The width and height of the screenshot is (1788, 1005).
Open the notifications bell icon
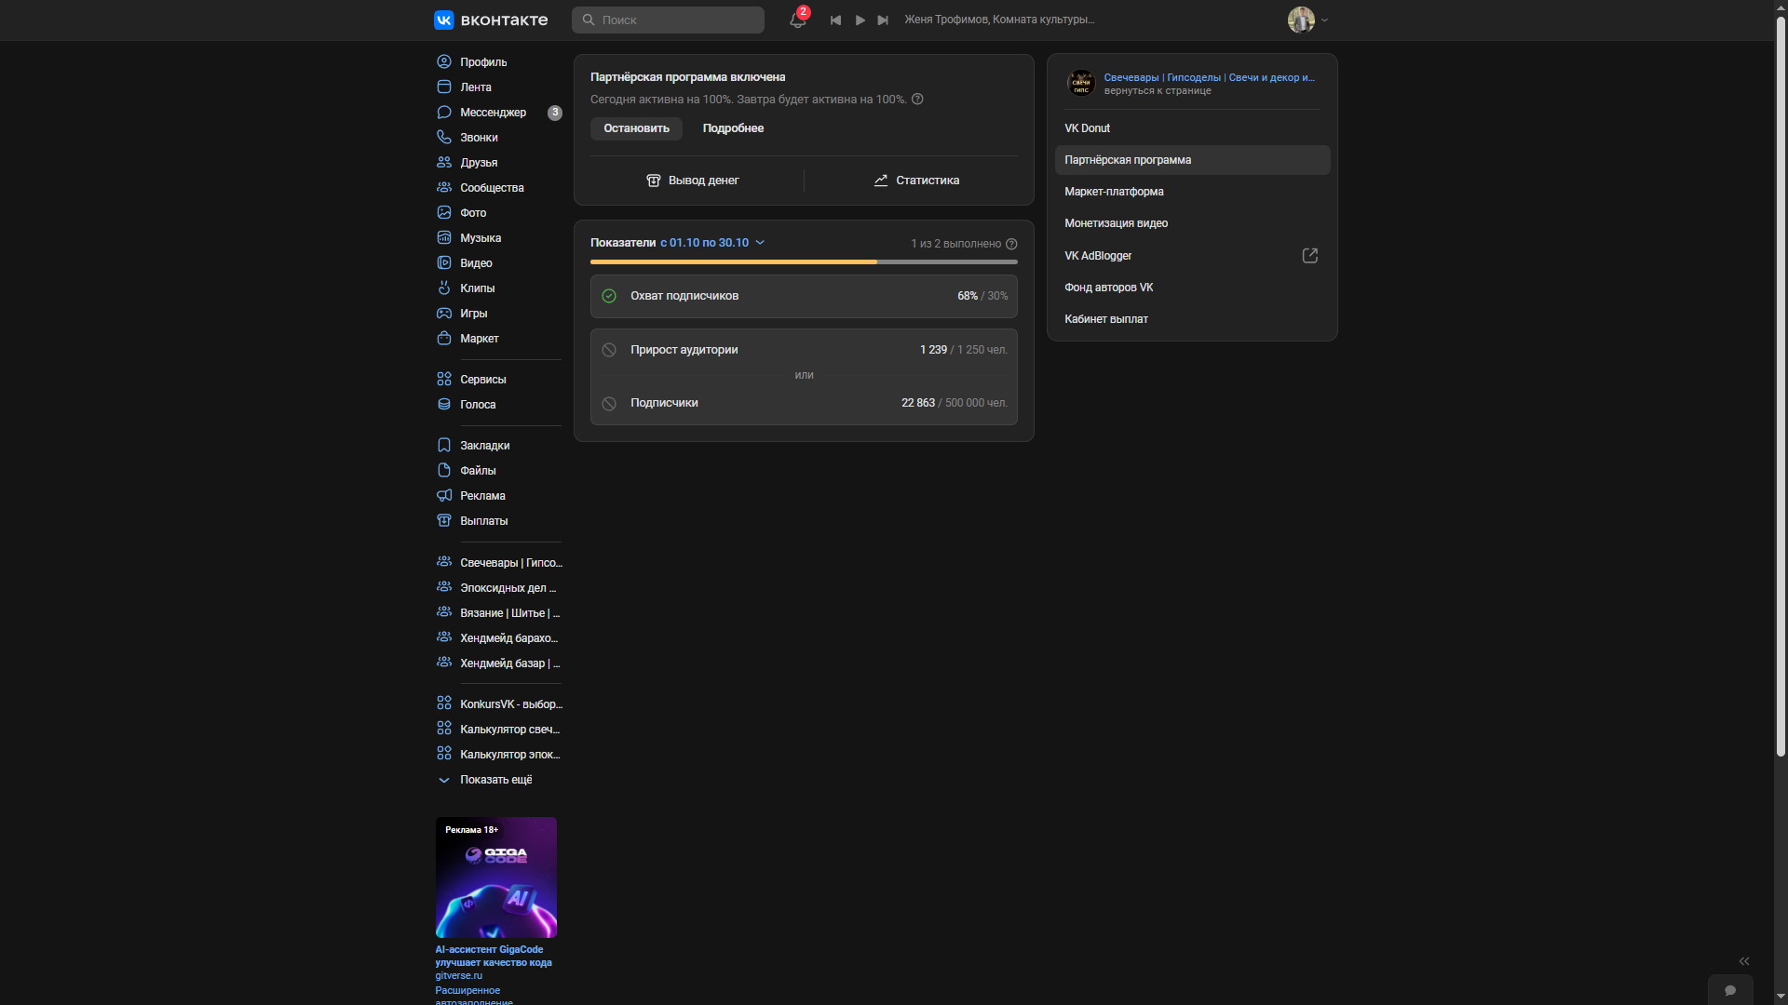click(797, 20)
